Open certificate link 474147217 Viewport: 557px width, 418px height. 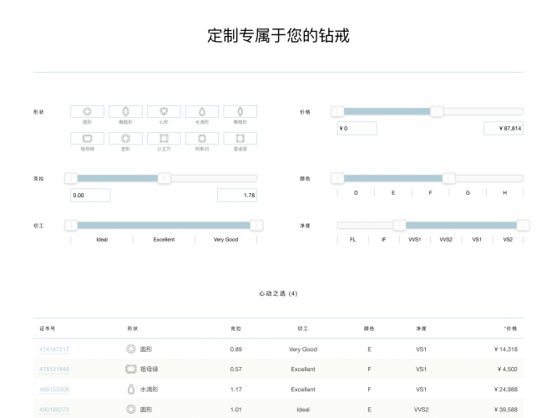tap(54, 349)
